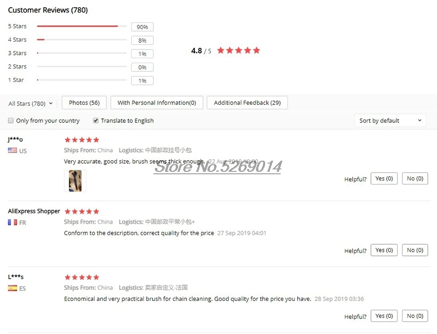Uncheck Translate to English checkbox
The width and height of the screenshot is (437, 334).
point(96,120)
